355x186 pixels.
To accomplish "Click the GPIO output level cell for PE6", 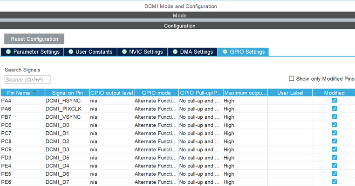I will point(112,182).
